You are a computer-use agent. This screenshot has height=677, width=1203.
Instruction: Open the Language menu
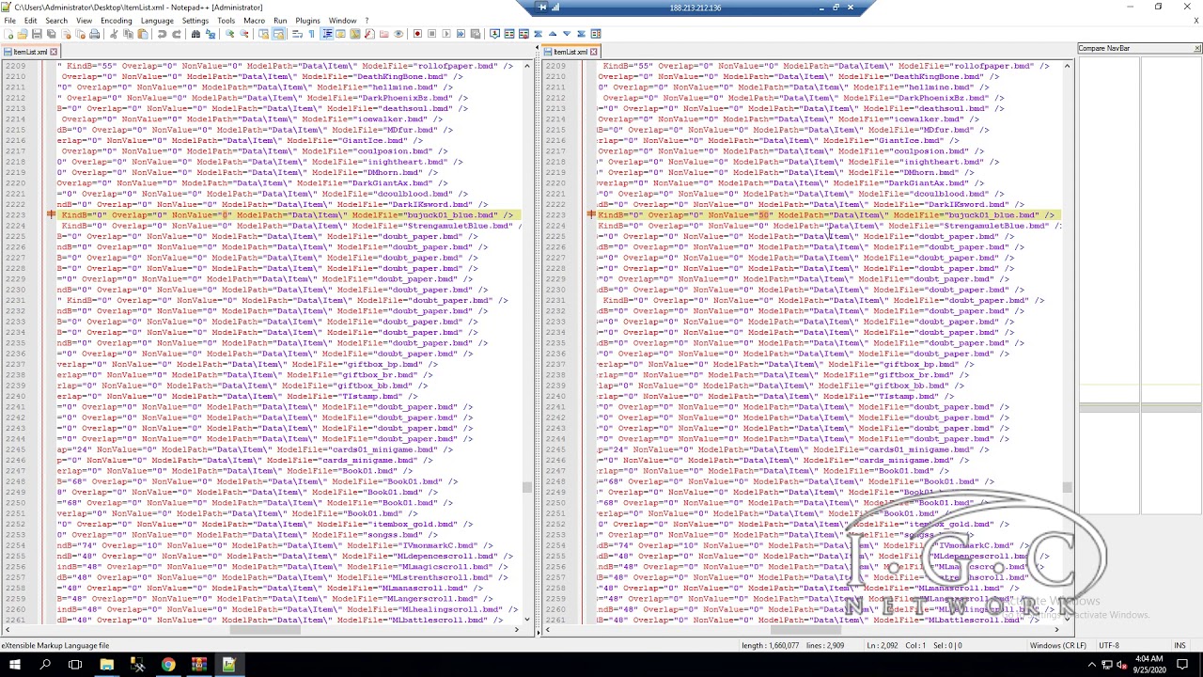pos(157,21)
